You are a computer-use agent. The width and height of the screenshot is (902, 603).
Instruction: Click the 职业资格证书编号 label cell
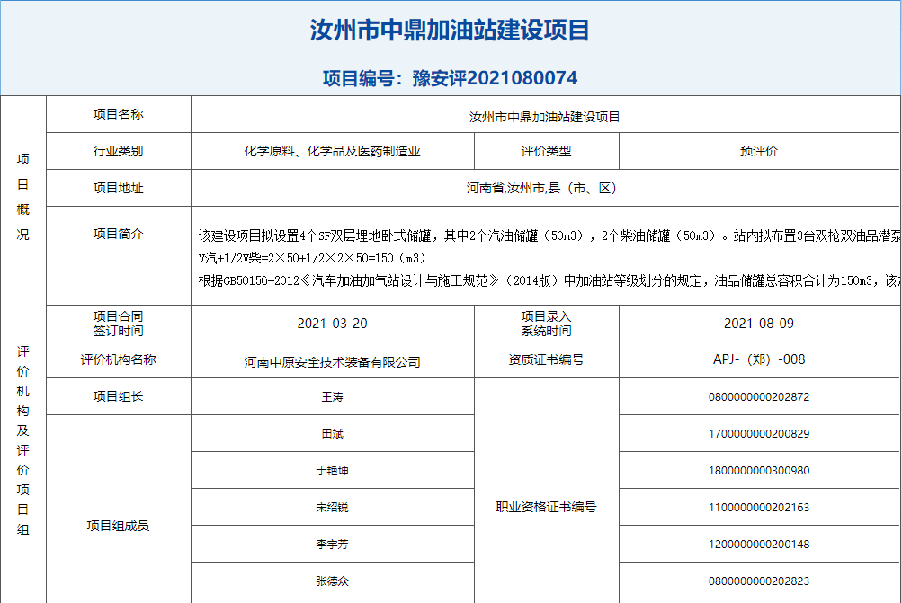[546, 508]
